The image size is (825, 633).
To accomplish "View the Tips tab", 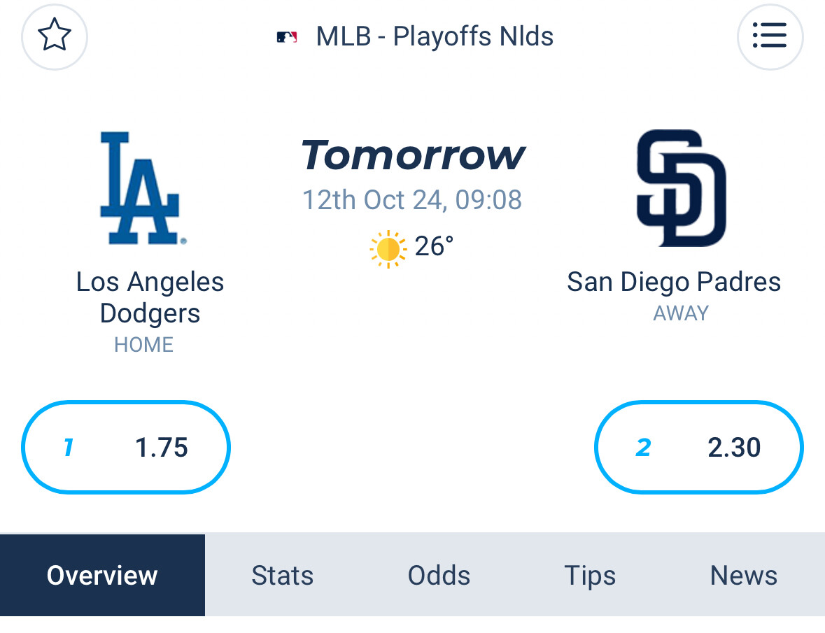I will [589, 575].
